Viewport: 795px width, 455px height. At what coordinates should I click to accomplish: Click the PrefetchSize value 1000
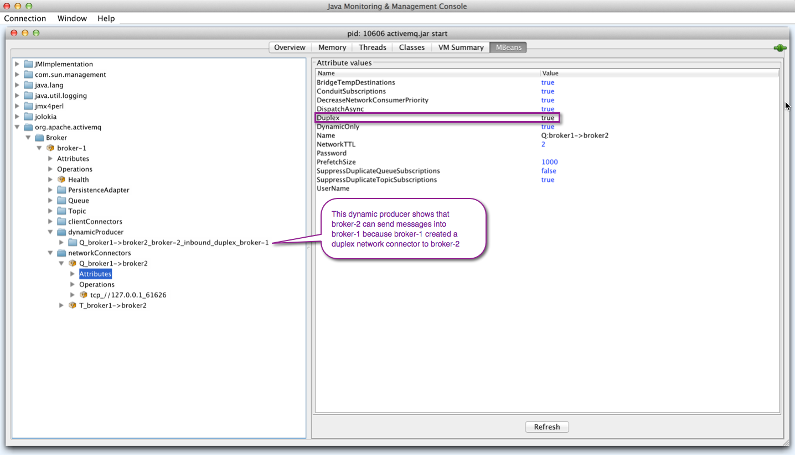550,162
